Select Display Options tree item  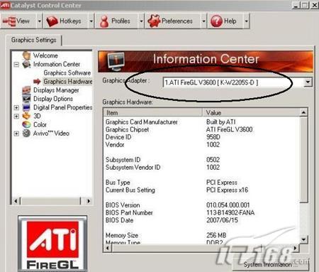pos(53,99)
